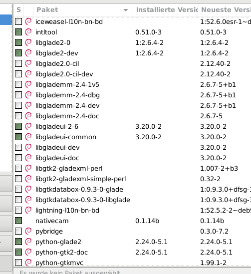The image size is (251, 274).
Task: Sort by the Neueste Version column header
Action: pos(225,10)
